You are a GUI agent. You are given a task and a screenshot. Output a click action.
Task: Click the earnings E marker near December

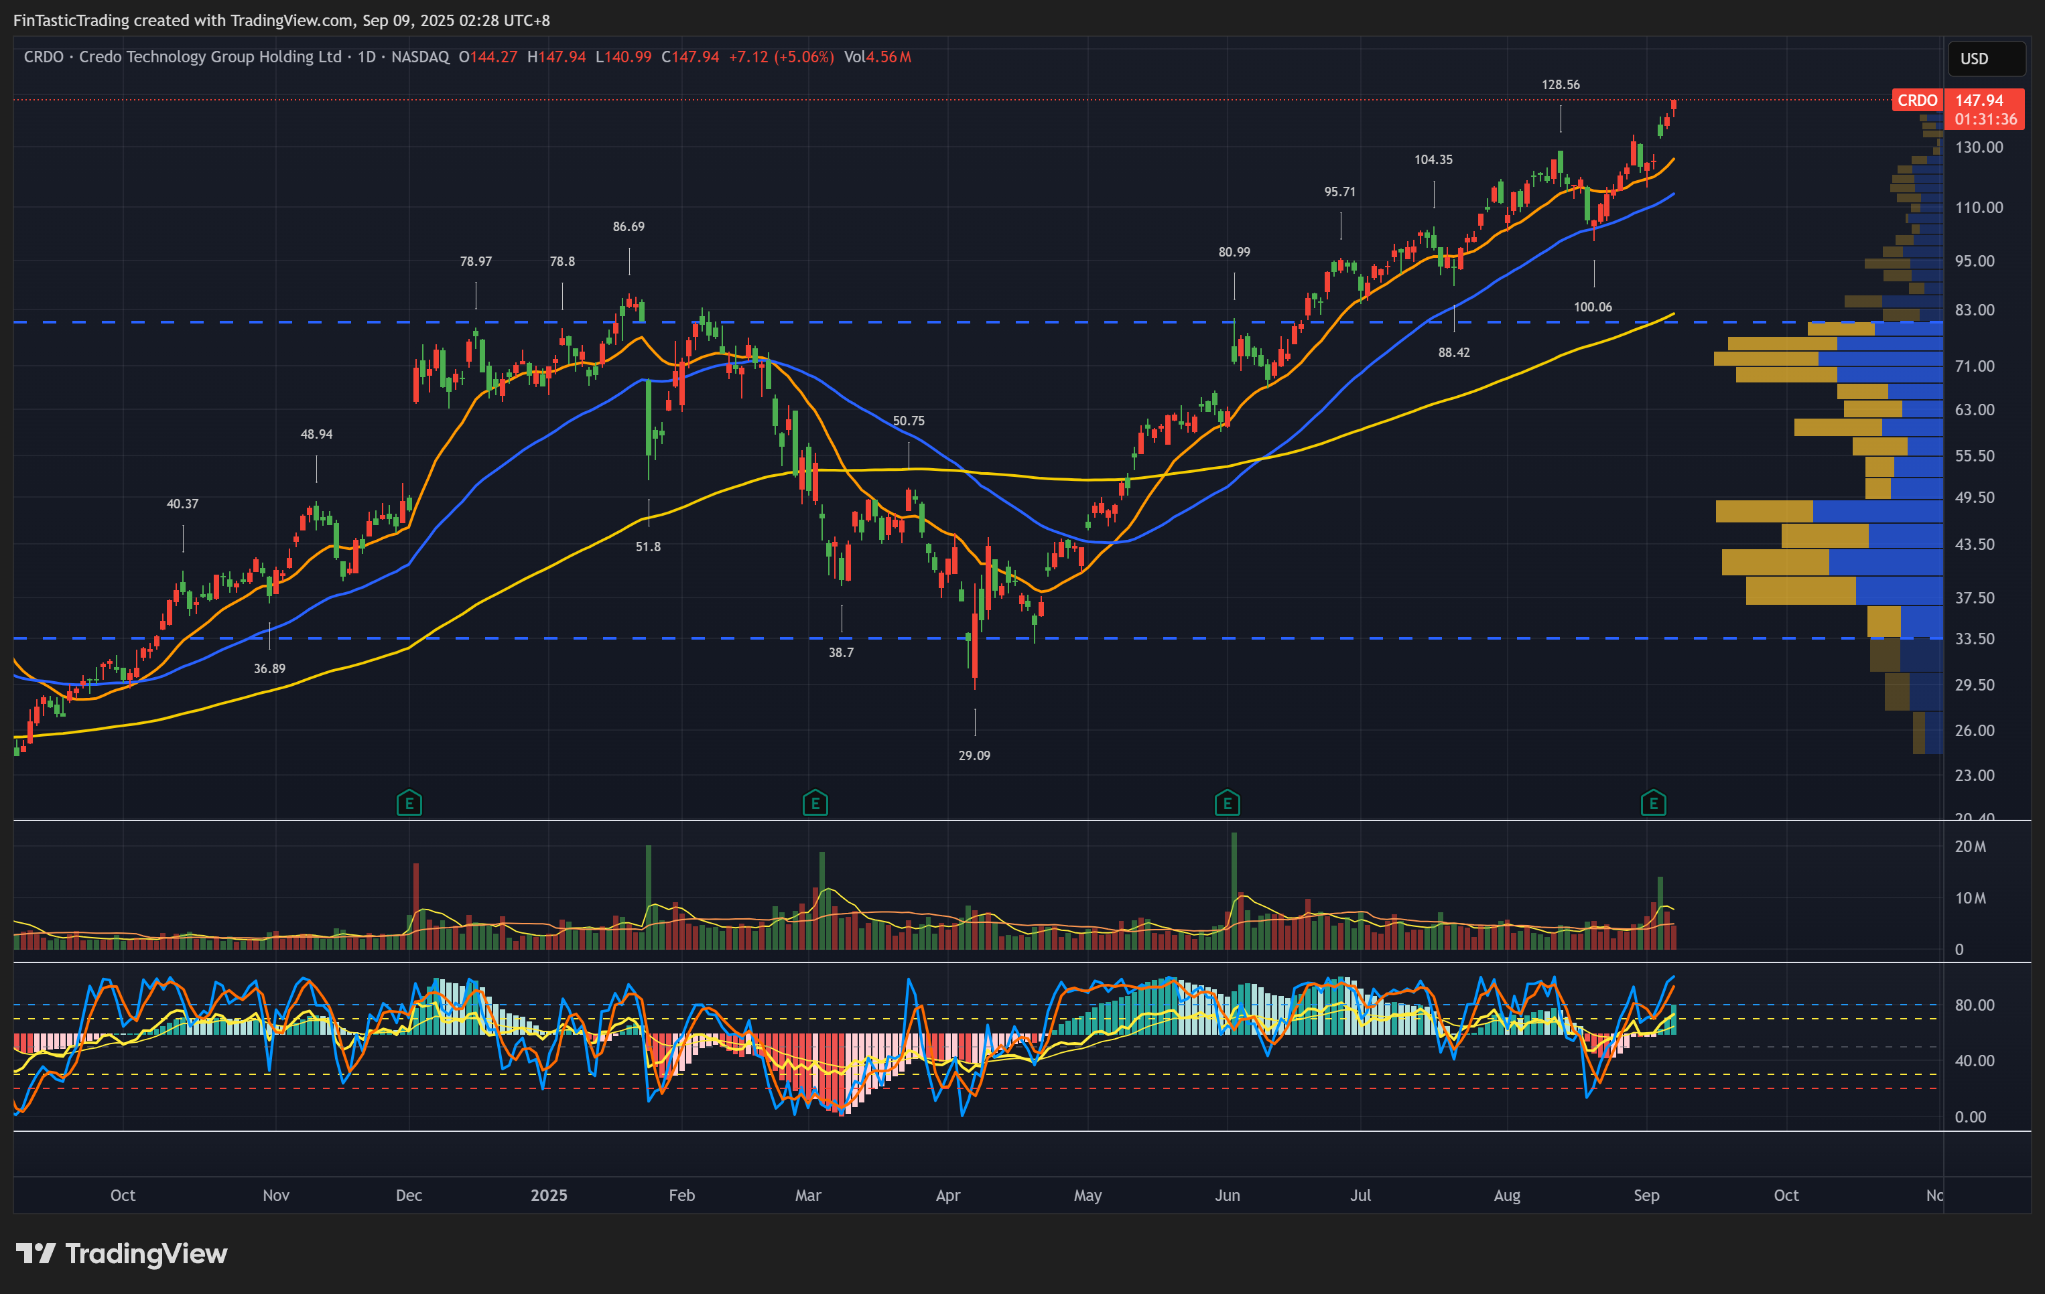(409, 802)
